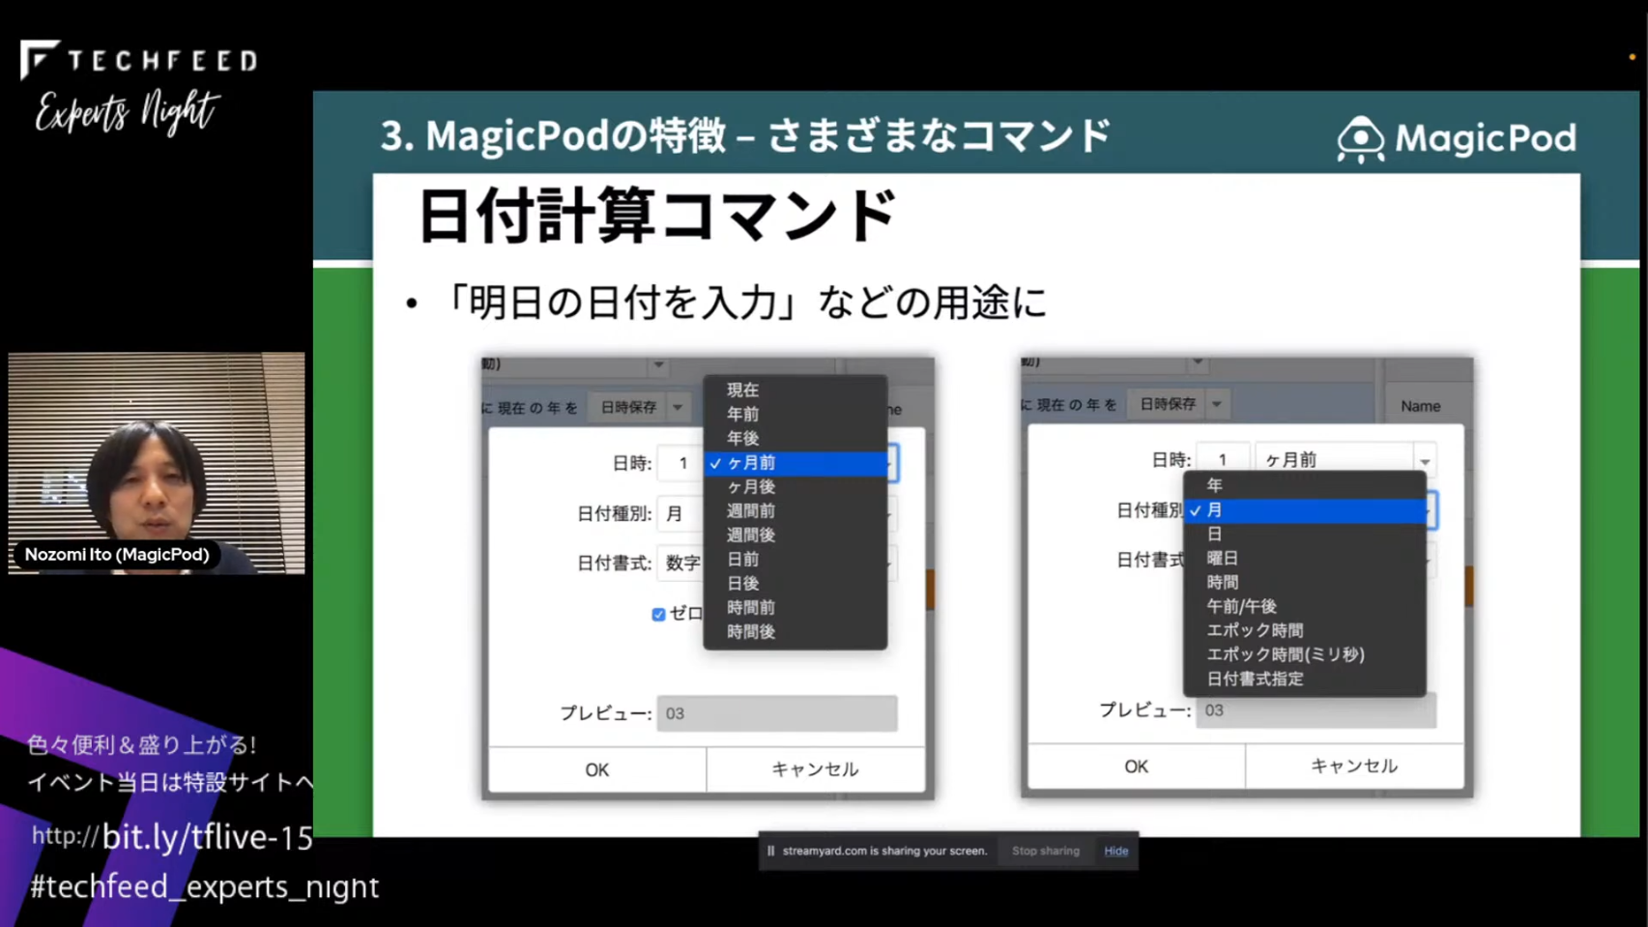The image size is (1648, 927).
Task: Select エポック時間(ミリ秒) option
Action: pyautogui.click(x=1304, y=654)
